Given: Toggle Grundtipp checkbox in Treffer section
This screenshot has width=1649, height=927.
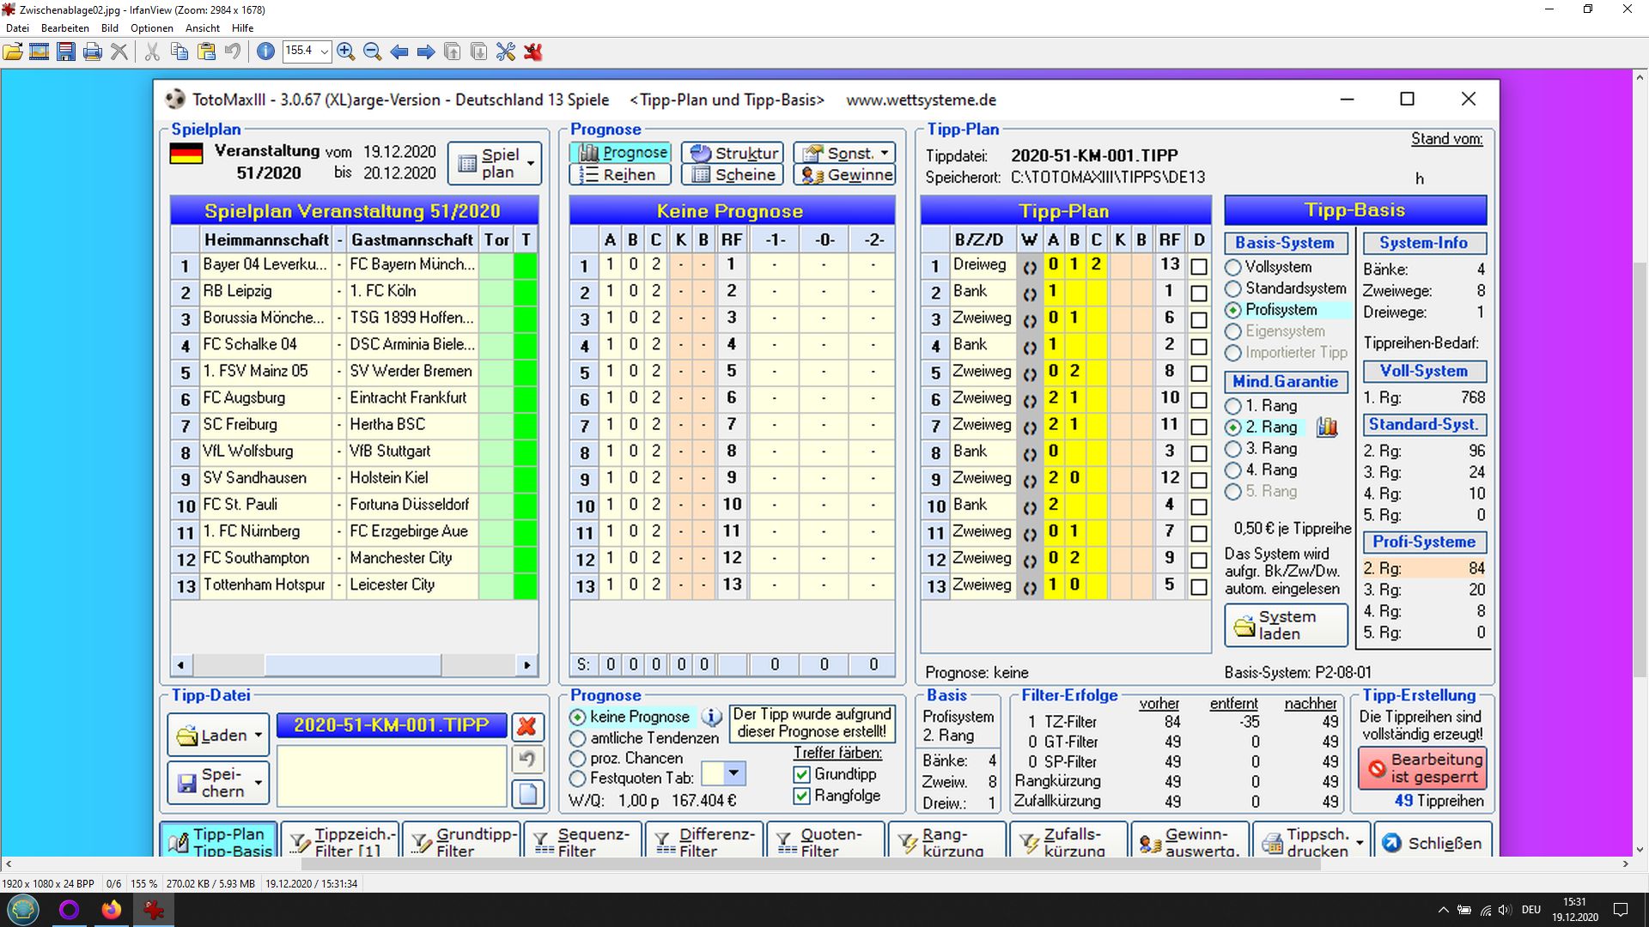Looking at the screenshot, I should (x=800, y=773).
